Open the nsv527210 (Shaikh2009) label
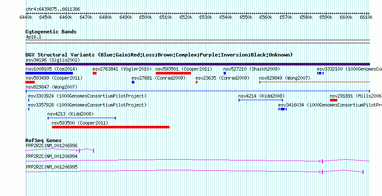Viewport: 382px width, 196px height. pyautogui.click(x=252, y=69)
